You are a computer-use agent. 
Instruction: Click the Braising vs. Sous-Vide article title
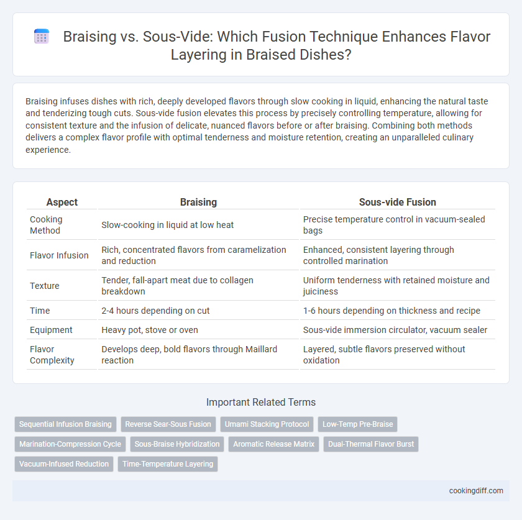277,45
